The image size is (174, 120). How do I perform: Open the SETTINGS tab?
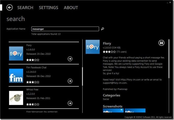point(48,8)
